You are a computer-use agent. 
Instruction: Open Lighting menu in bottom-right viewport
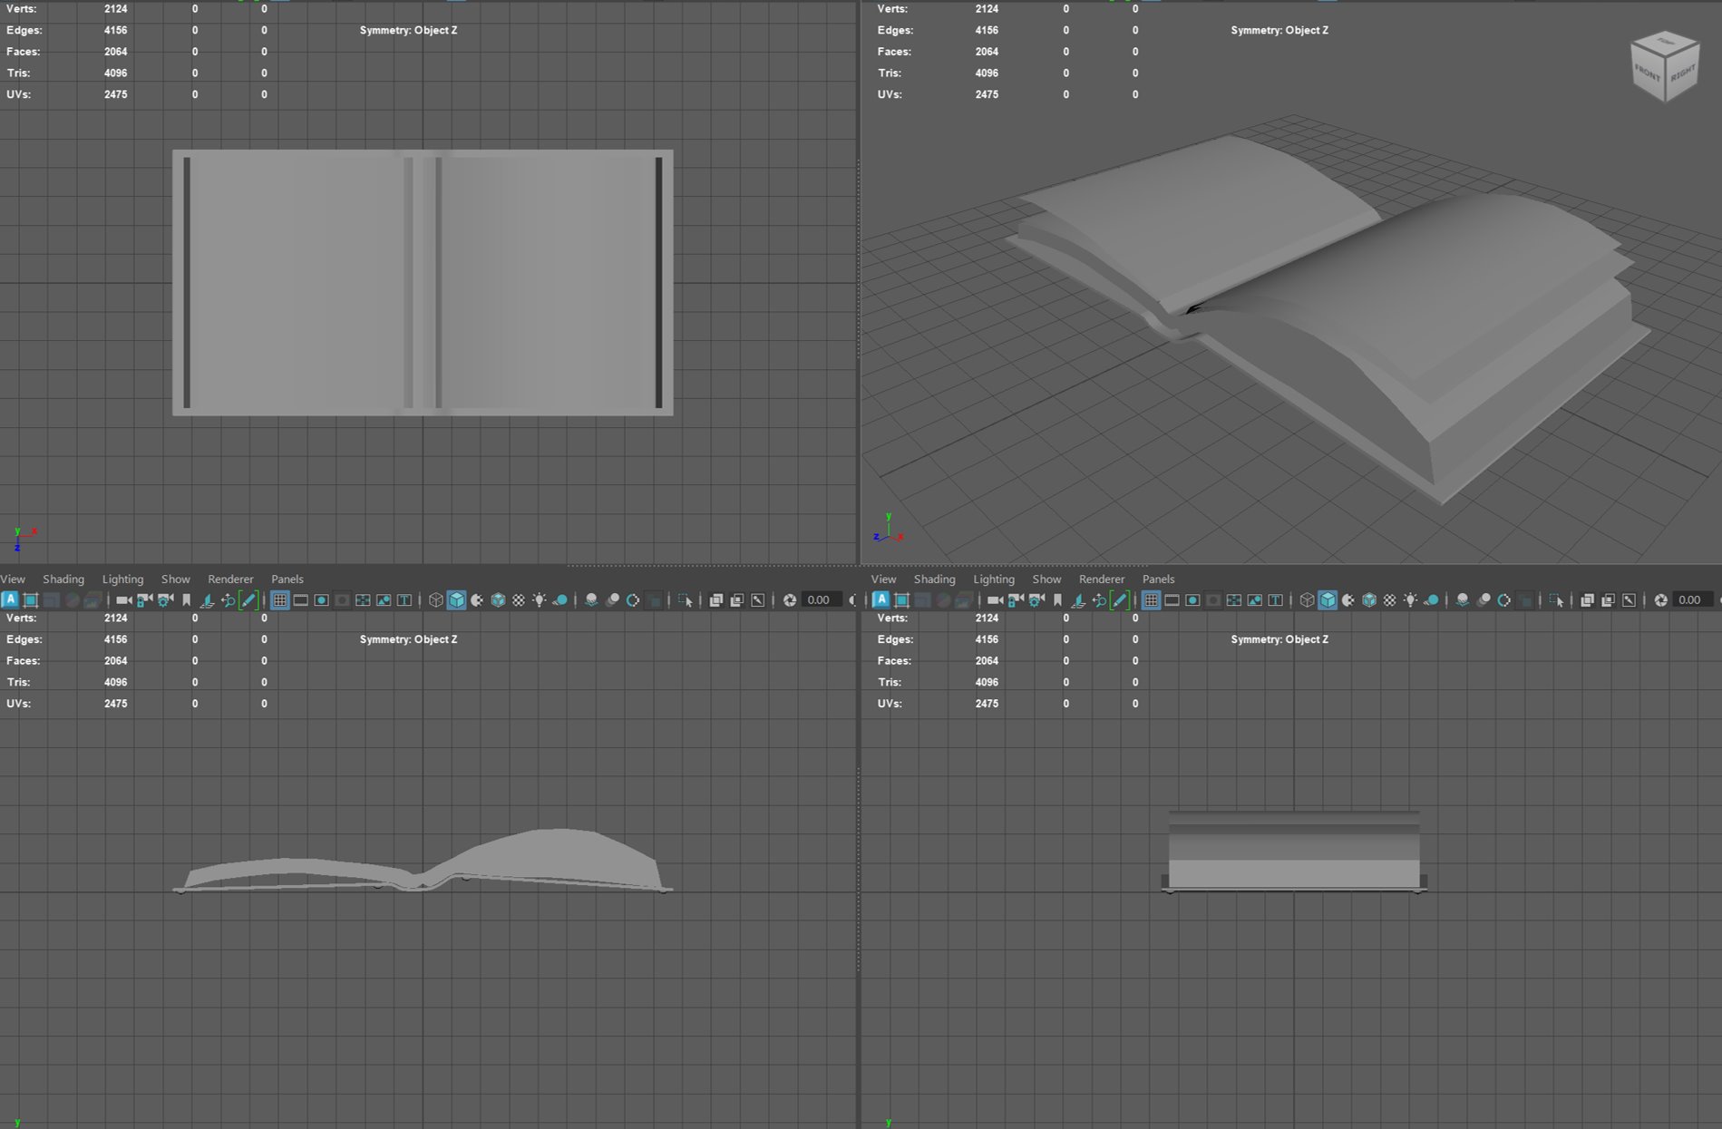click(993, 579)
